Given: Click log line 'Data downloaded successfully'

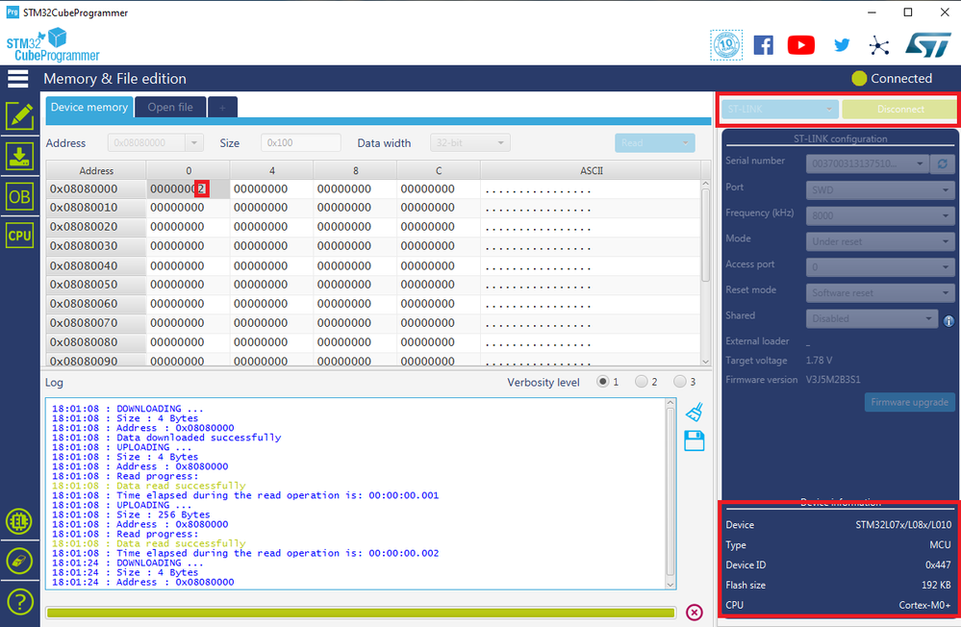Looking at the screenshot, I should click(198, 438).
